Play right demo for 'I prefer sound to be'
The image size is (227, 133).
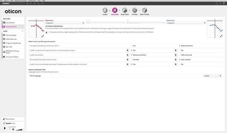point(176,55)
